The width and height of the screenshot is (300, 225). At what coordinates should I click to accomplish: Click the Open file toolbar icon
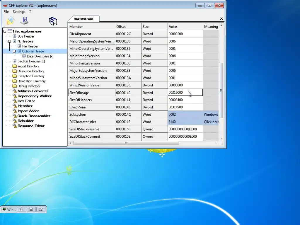tap(11, 21)
